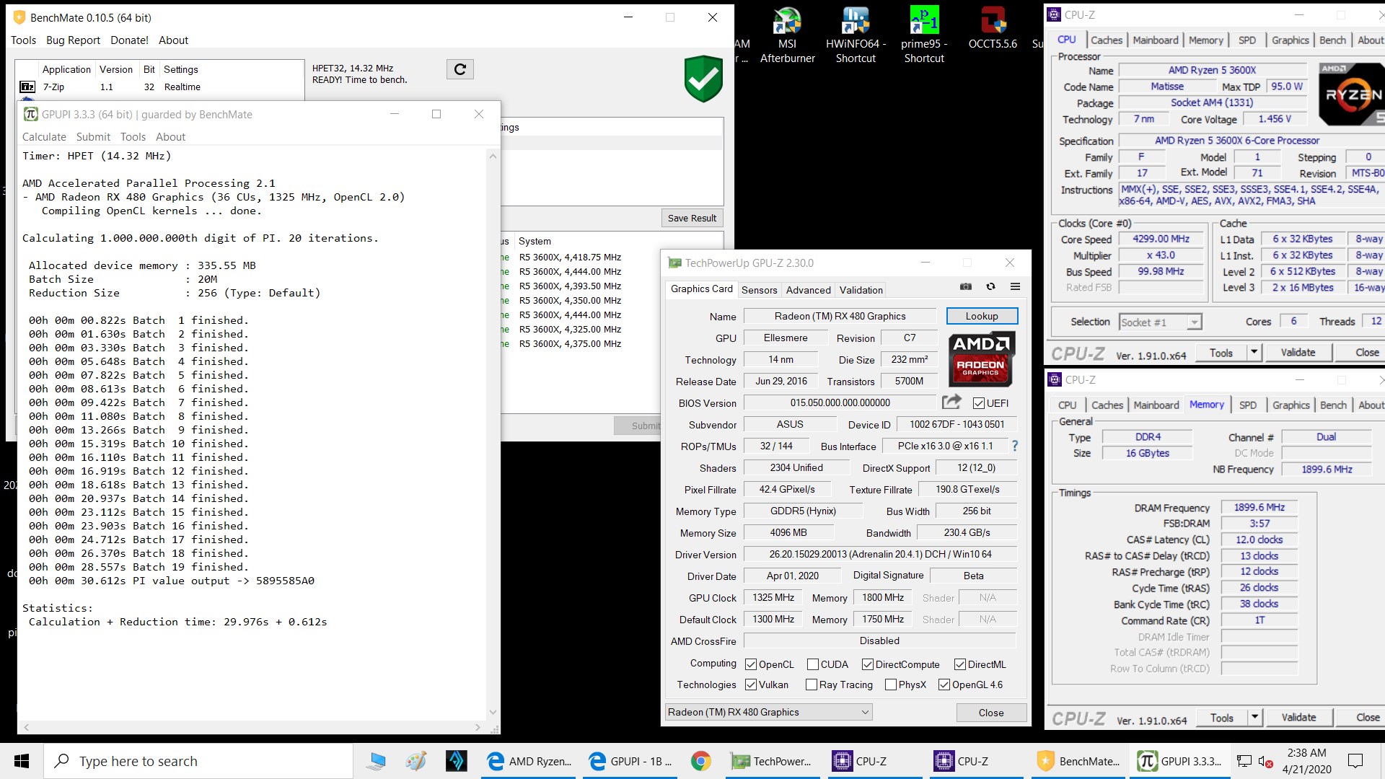
Task: Click the Ryzen logo in CPU-Z
Action: point(1352,94)
